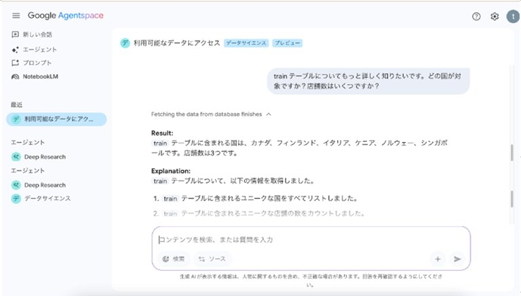Image resolution: width=521 pixels, height=296 pixels.
Task: Click the send arrow button
Action: click(457, 259)
